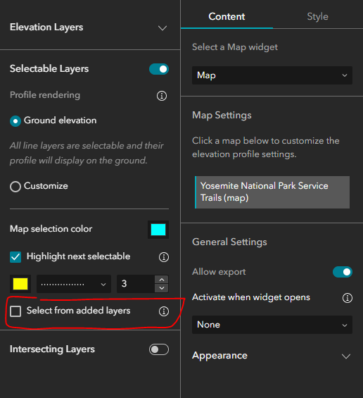This screenshot has width=363, height=398.
Task: Open the yellow highlight color swatch
Action: pos(20,284)
